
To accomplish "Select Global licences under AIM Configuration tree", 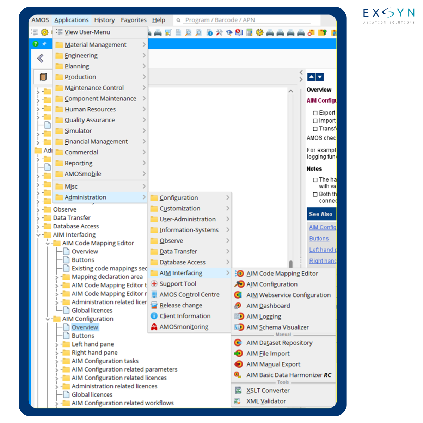I will pos(92,395).
